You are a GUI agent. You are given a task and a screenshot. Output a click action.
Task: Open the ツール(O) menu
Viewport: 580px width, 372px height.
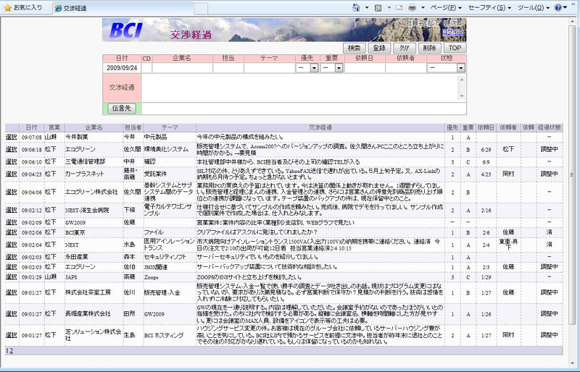coord(533,7)
